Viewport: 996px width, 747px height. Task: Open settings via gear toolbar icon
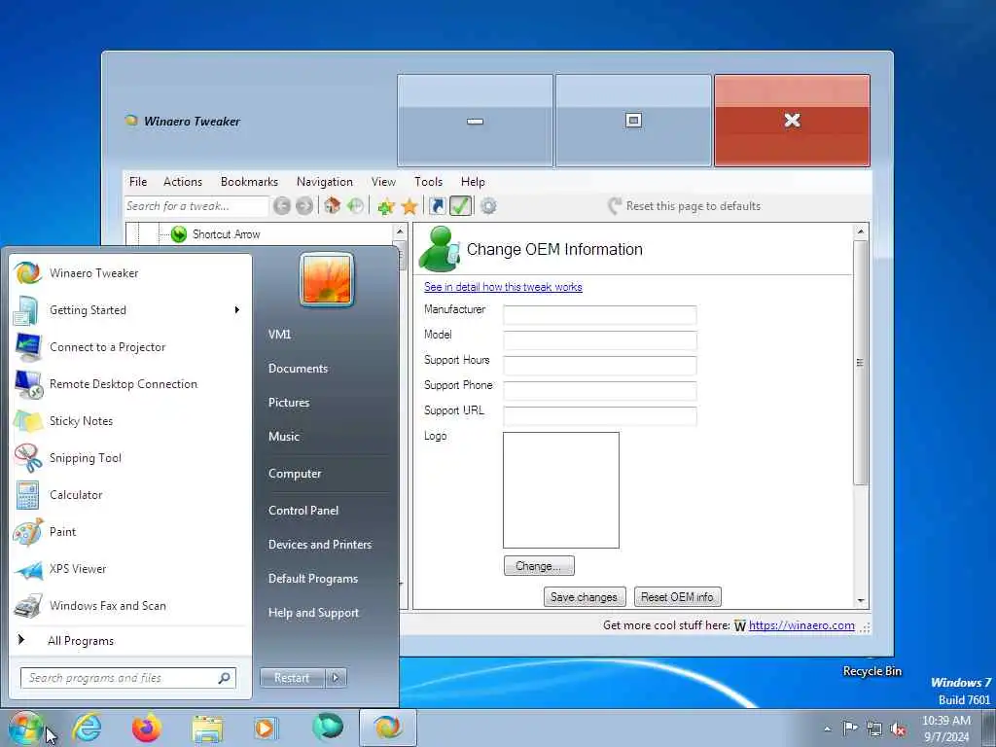point(488,206)
